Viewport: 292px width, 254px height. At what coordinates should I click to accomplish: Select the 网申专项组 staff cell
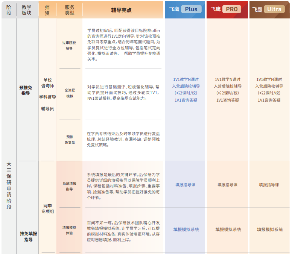(x=48, y=208)
